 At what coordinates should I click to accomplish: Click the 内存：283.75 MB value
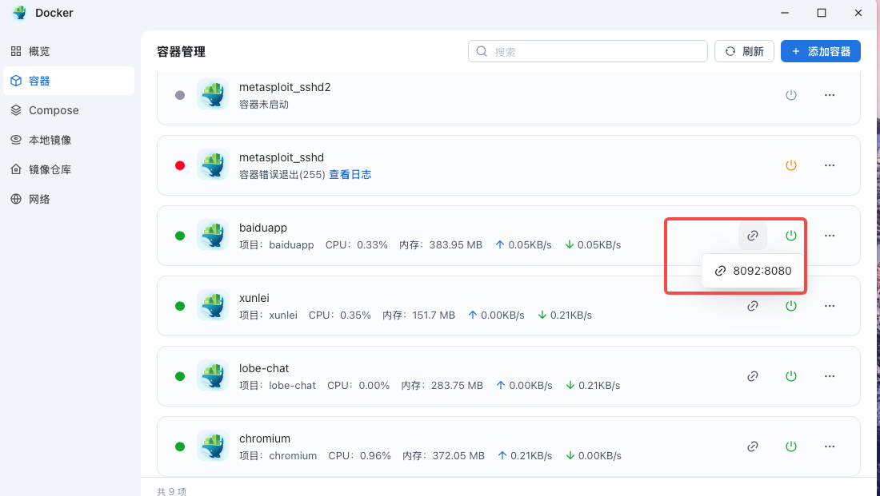pos(442,386)
